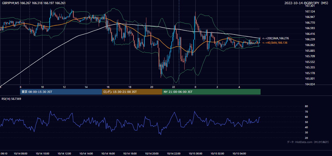The height and width of the screenshot is (156, 332).
Task: Click price axis value 165.709
Action: click(x=310, y=56)
